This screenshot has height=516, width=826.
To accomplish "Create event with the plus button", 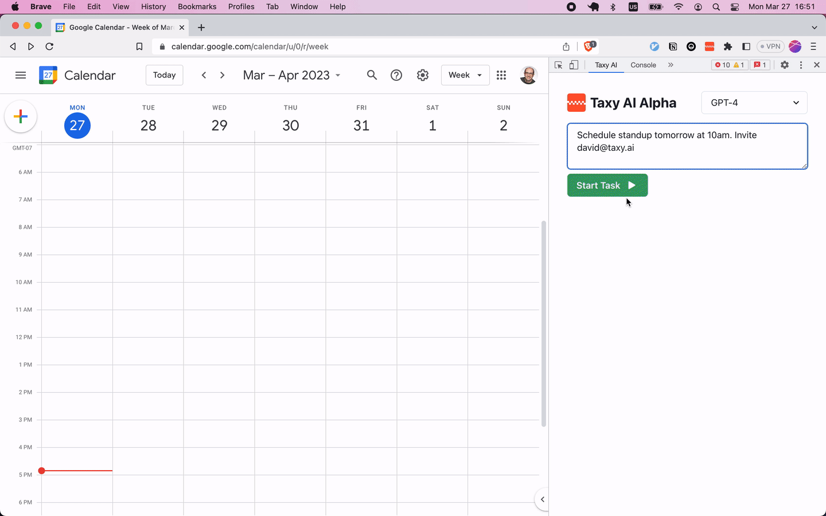I will coord(21,116).
